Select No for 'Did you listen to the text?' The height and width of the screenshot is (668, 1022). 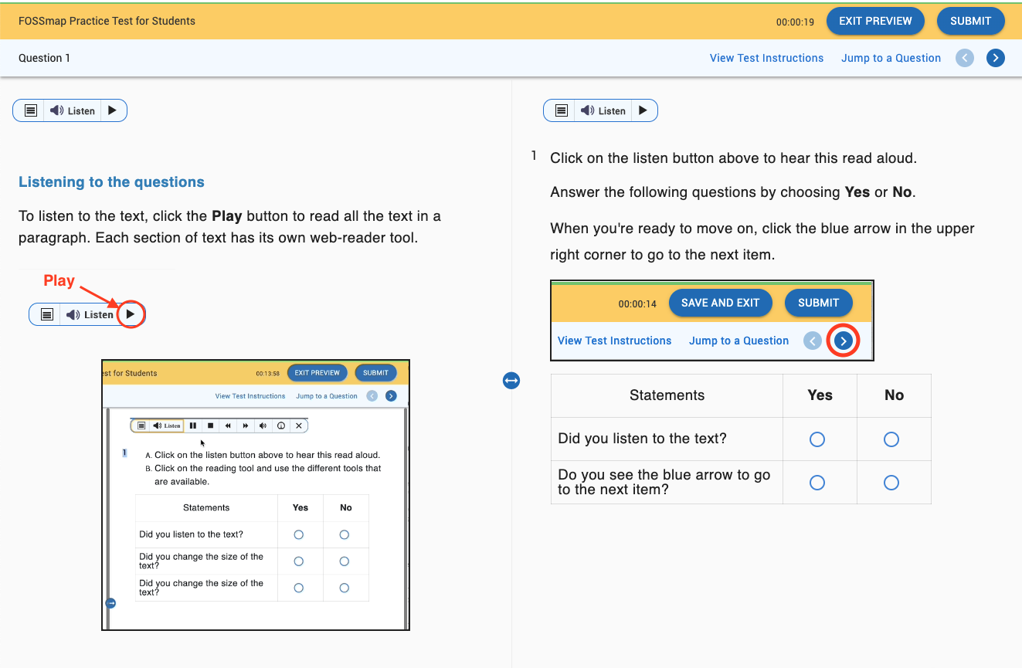pos(891,439)
